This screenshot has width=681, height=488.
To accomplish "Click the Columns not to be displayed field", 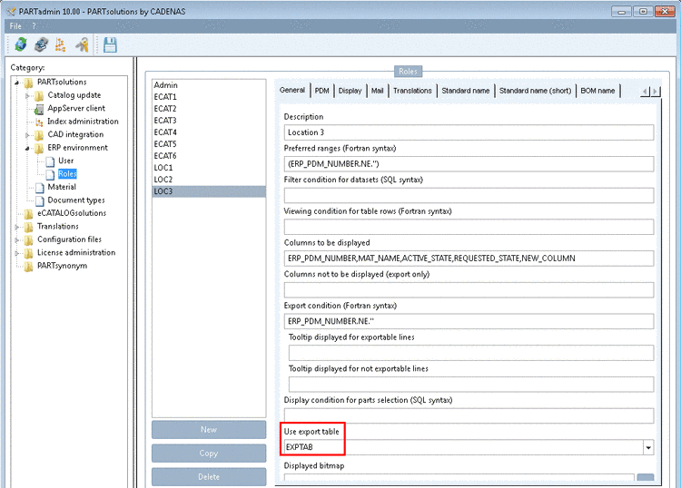I will point(469,289).
